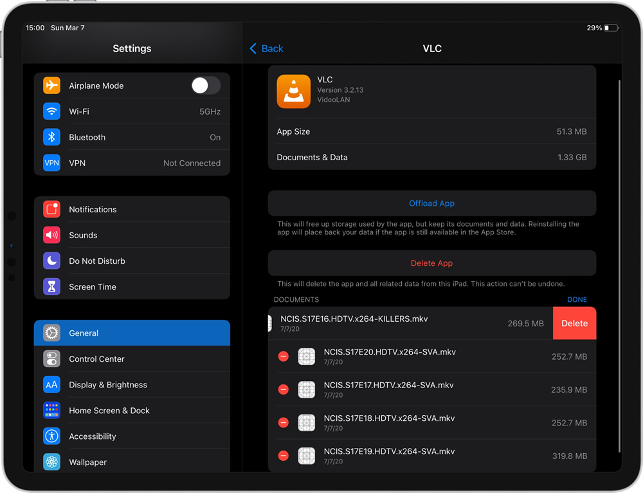Select NCIS.S17E16.HDTV.x264-KILLERS.mkv file name
The width and height of the screenshot is (643, 493).
coord(354,319)
